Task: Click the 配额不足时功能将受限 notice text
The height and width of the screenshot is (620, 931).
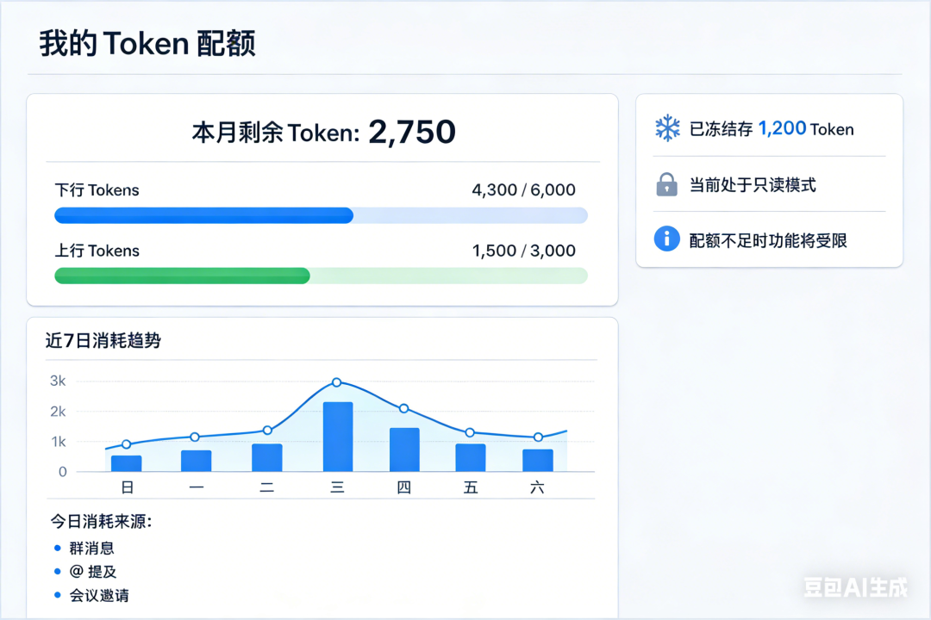Action: click(x=768, y=240)
